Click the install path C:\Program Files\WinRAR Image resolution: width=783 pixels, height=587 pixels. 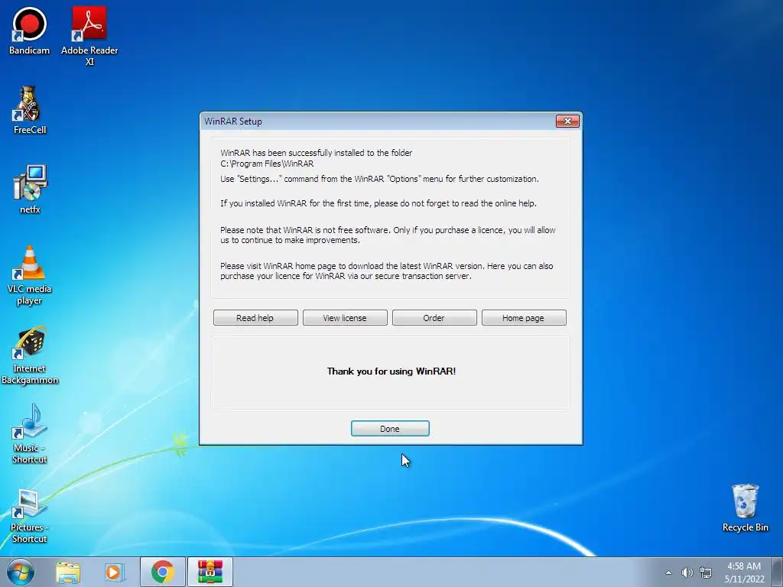click(267, 164)
